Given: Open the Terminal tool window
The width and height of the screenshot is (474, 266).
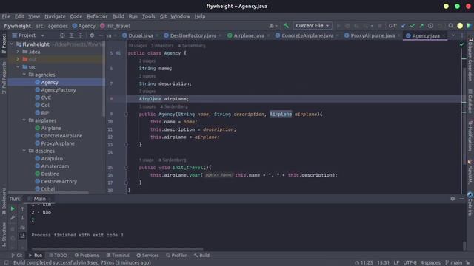Looking at the screenshot, I should [118, 256].
